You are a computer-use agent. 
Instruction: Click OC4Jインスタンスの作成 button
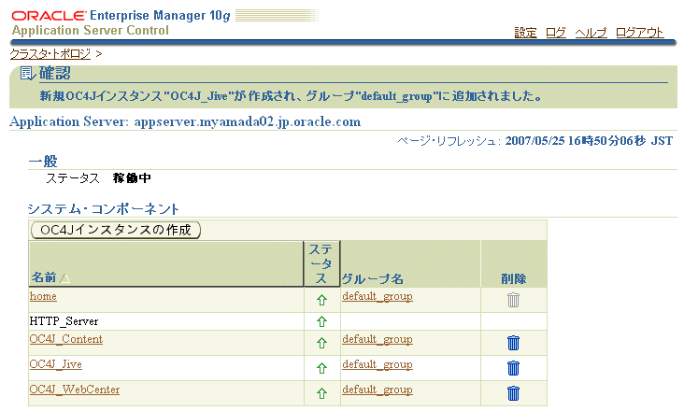tap(116, 230)
